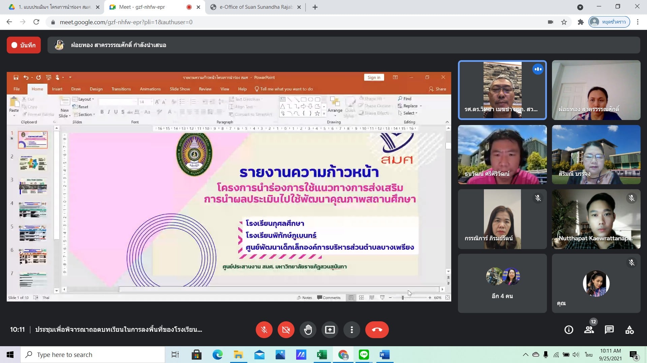Click the tile showing 4 more participants
The image size is (647, 363).
click(x=502, y=283)
